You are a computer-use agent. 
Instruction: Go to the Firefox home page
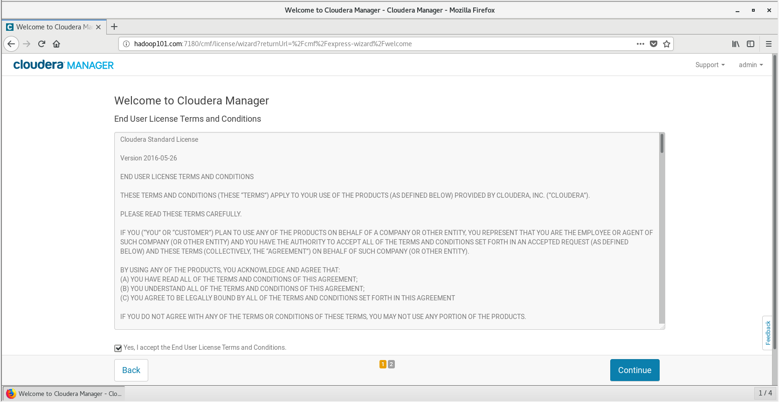click(x=56, y=44)
